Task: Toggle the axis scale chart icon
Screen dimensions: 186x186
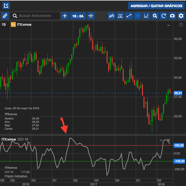Action: pos(146,16)
